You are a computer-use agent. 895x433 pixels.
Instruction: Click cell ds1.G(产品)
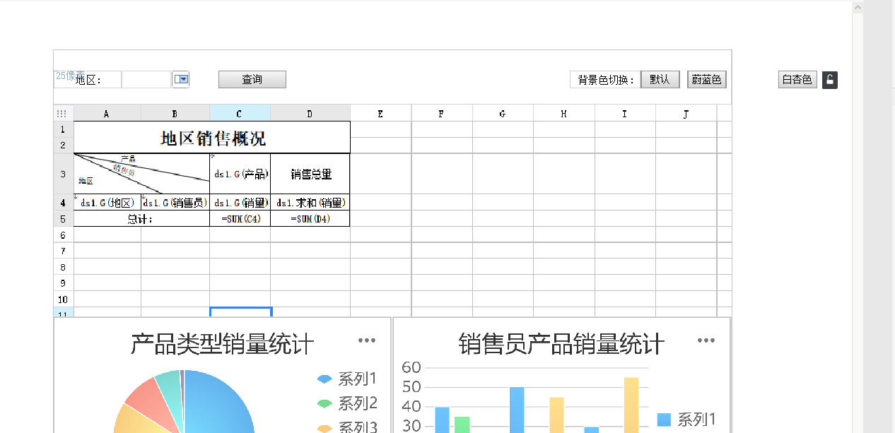click(240, 174)
